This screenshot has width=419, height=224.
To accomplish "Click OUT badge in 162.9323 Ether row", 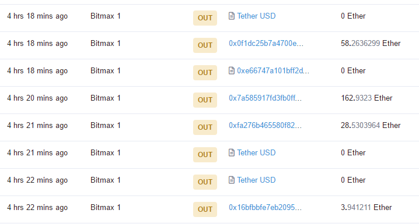I will 205,100.
